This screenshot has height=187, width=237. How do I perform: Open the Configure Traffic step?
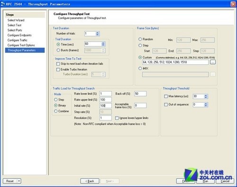click(17, 40)
